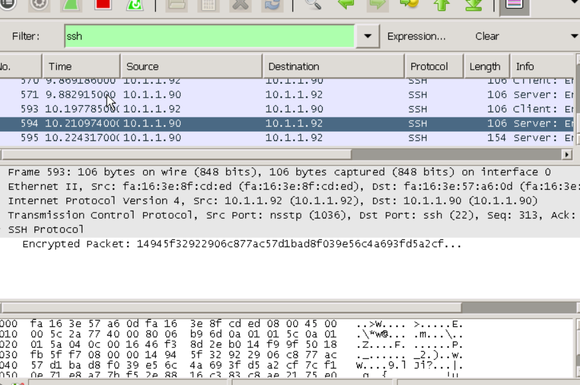Sort packets by Source column
The height and width of the screenshot is (385, 580).
[x=191, y=66]
